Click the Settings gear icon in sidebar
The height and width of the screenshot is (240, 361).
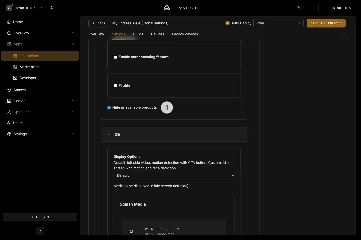(9, 134)
